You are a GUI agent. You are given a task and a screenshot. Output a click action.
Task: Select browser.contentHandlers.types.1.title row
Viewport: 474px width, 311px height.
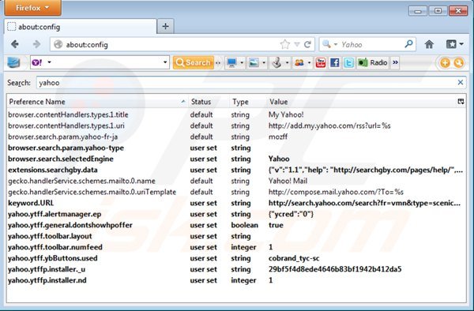click(236, 114)
